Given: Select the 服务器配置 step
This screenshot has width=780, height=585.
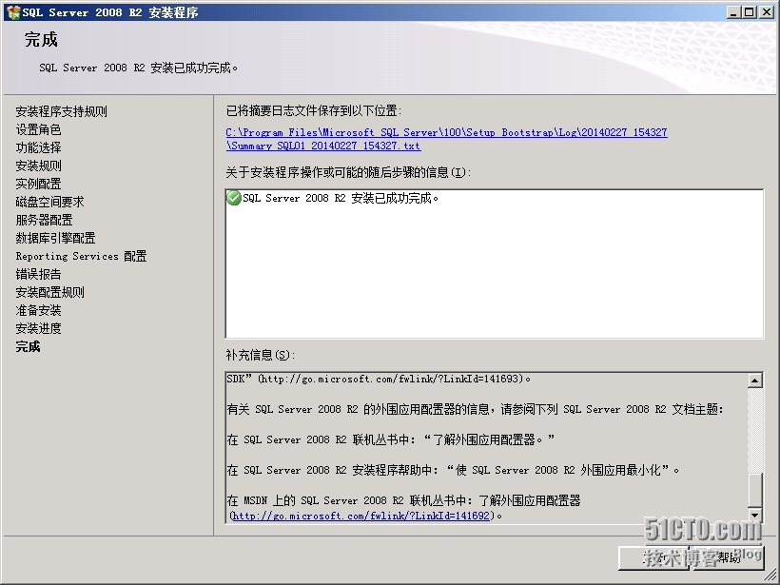Looking at the screenshot, I should tap(44, 220).
